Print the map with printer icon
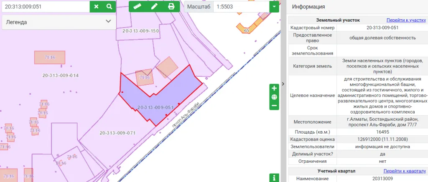This screenshot has height=182, width=428. [171, 7]
